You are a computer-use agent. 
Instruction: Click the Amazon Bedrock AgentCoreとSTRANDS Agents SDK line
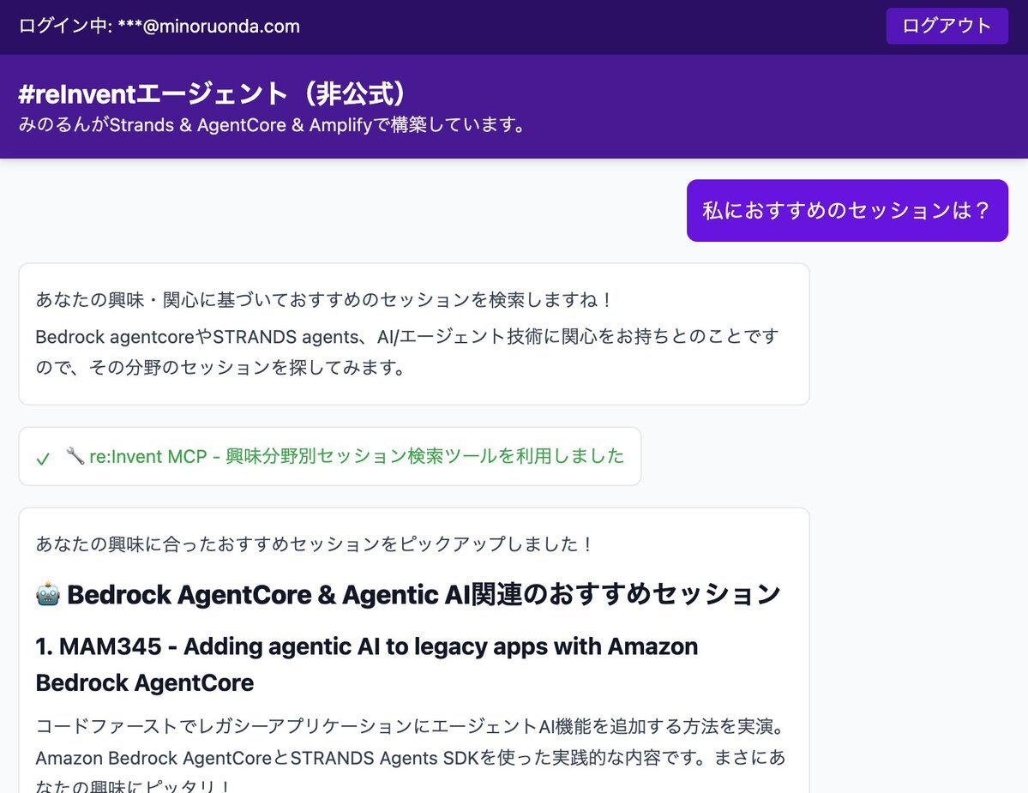click(x=410, y=758)
